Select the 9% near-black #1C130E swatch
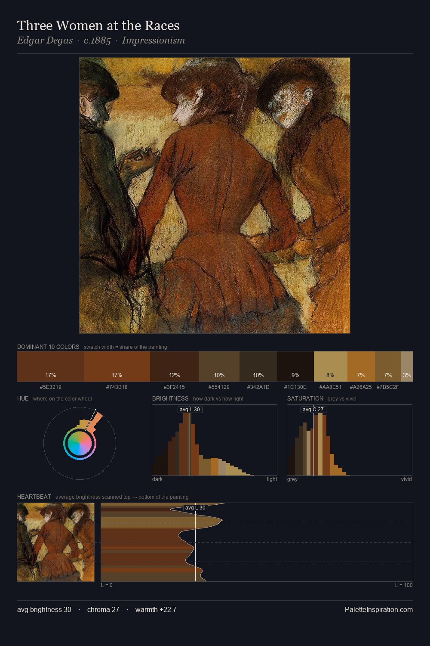 tap(295, 366)
